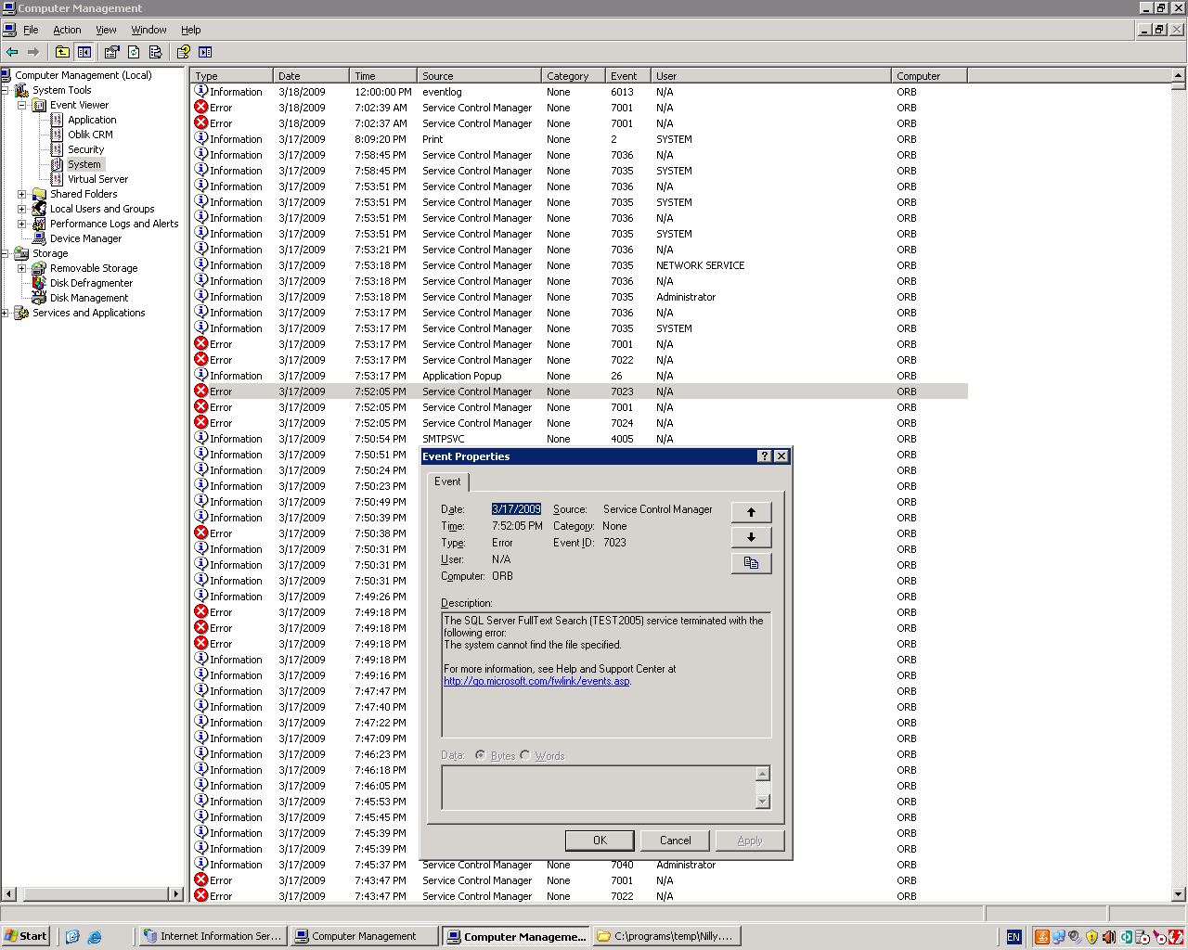Select the Virtual Server log
Screen dimensions: 1188x950
tap(97, 179)
